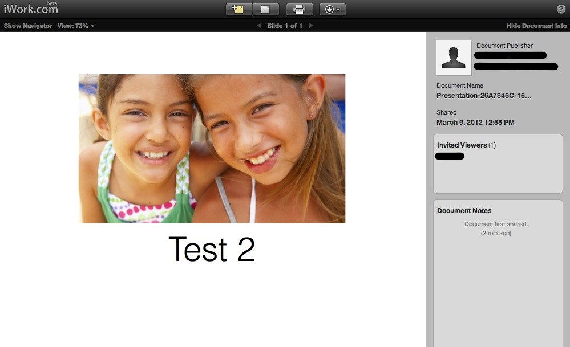The width and height of the screenshot is (570, 347).
Task: Click the Document Notes heading
Action: [464, 211]
